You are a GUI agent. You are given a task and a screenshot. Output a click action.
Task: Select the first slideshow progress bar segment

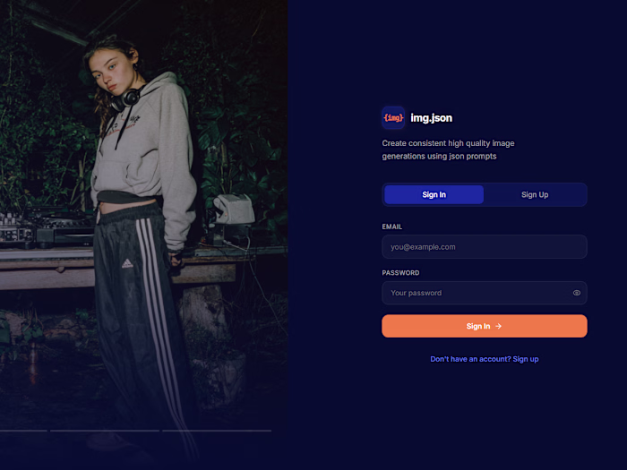point(23,431)
